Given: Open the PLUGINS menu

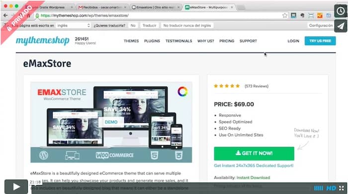Looking at the screenshot, I should pos(152,41).
